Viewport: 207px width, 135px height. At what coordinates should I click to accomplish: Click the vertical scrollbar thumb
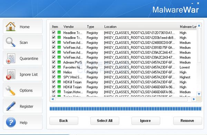click(x=199, y=45)
